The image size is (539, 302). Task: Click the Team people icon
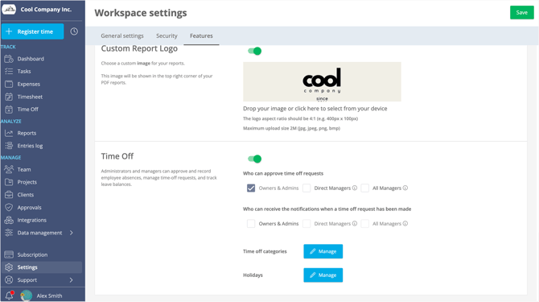click(x=9, y=169)
